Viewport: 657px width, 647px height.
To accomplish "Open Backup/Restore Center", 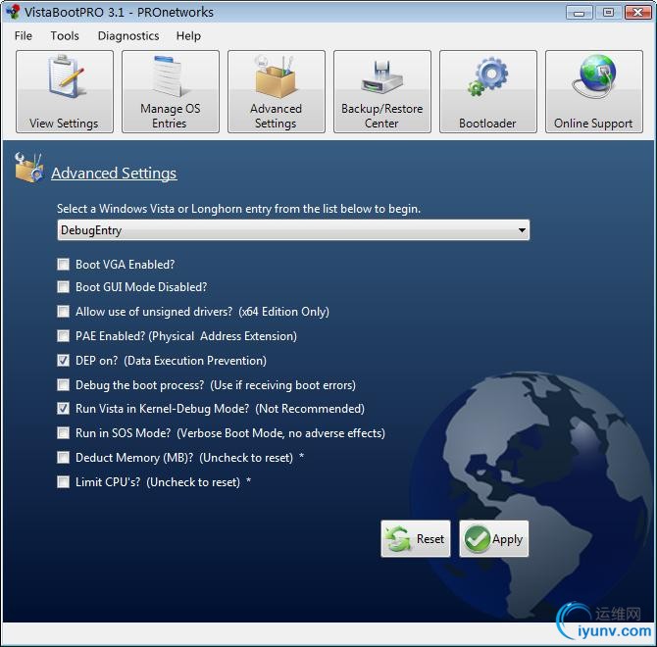I will pyautogui.click(x=382, y=91).
